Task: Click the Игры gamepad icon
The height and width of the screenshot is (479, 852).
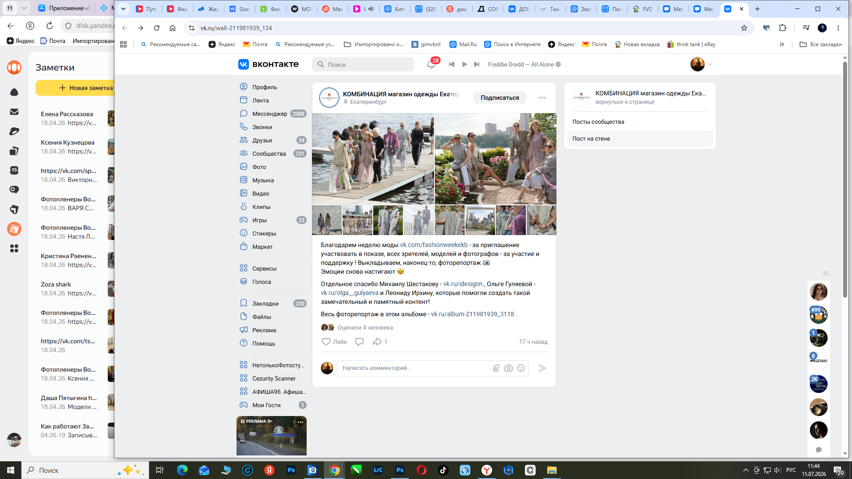Action: [244, 220]
